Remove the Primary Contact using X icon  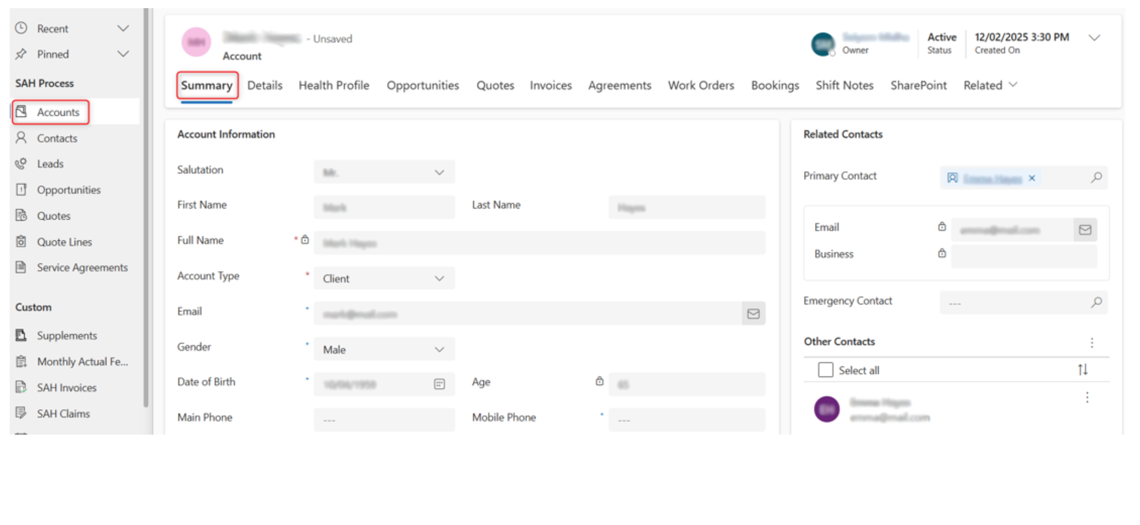[x=1032, y=178]
